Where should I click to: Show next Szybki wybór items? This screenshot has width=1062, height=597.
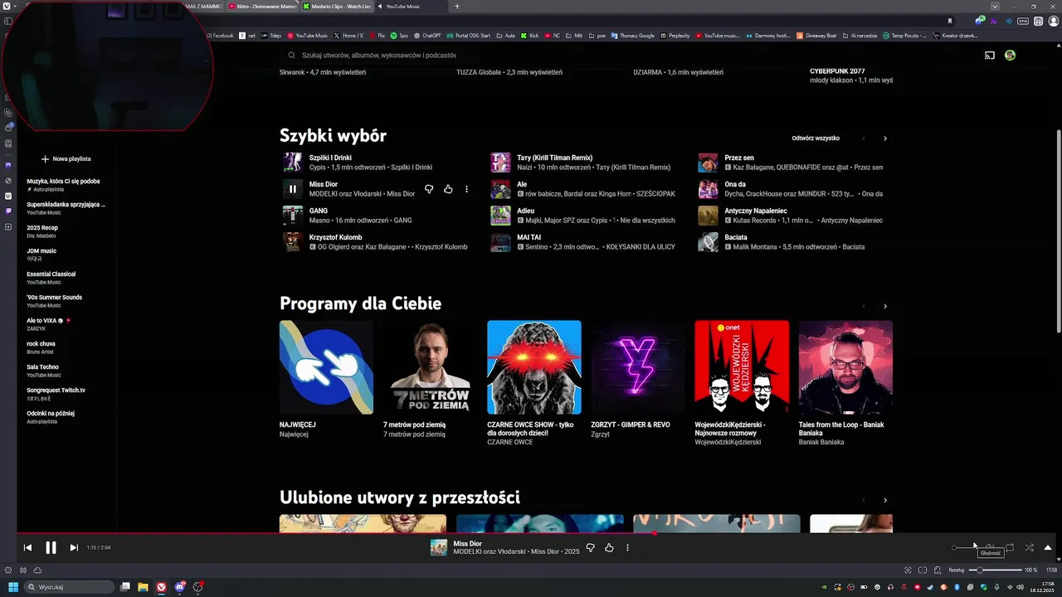click(x=885, y=138)
